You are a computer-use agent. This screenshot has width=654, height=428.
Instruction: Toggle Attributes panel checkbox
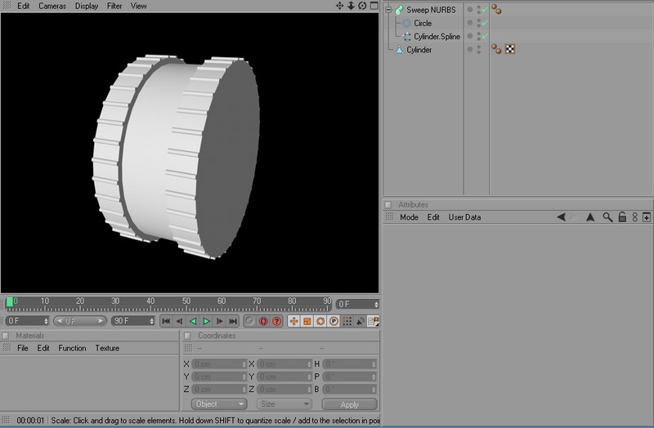[x=388, y=205]
